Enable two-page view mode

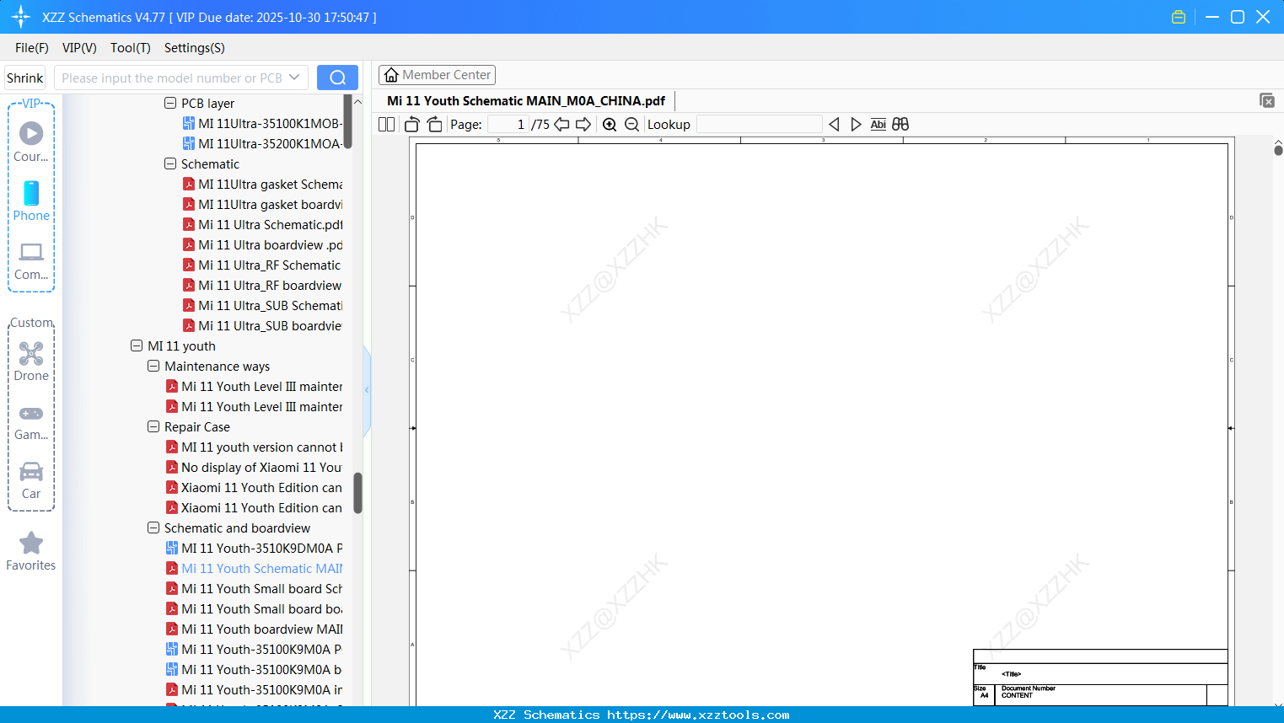click(386, 124)
